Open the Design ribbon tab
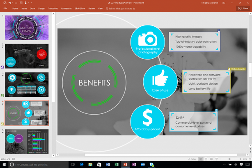252x168 pixels. (x=41, y=8)
